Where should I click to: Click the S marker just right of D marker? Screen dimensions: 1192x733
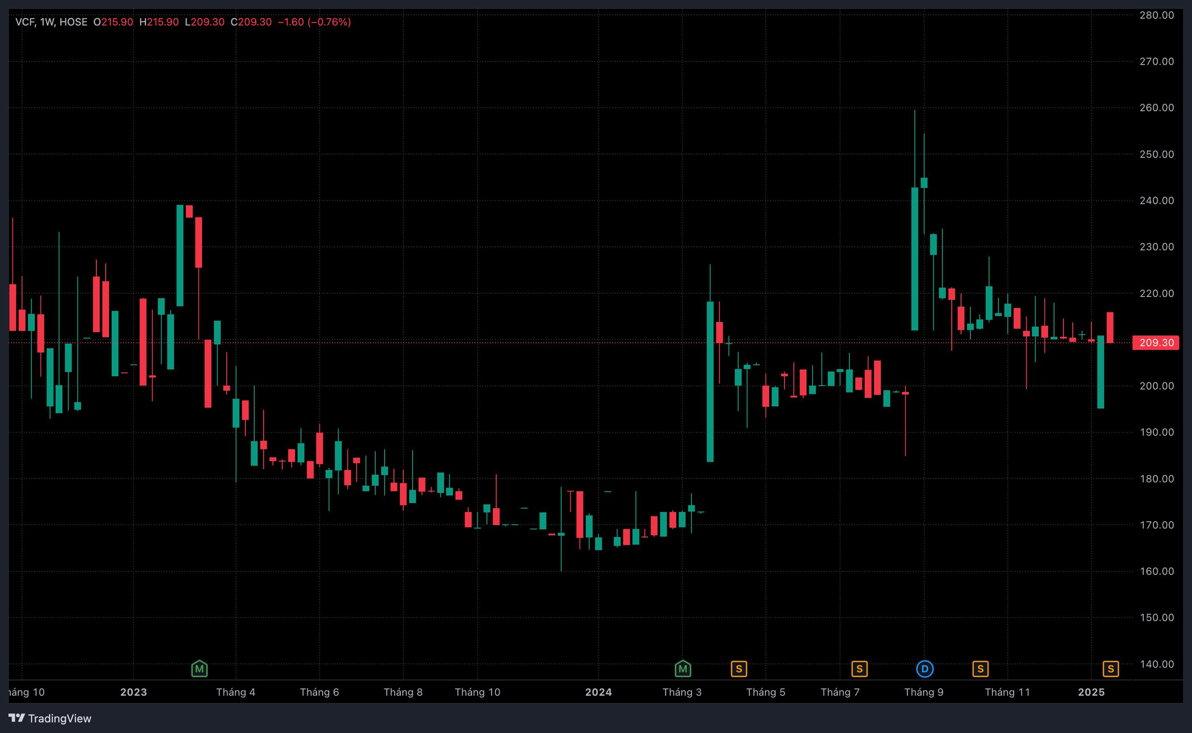(980, 669)
